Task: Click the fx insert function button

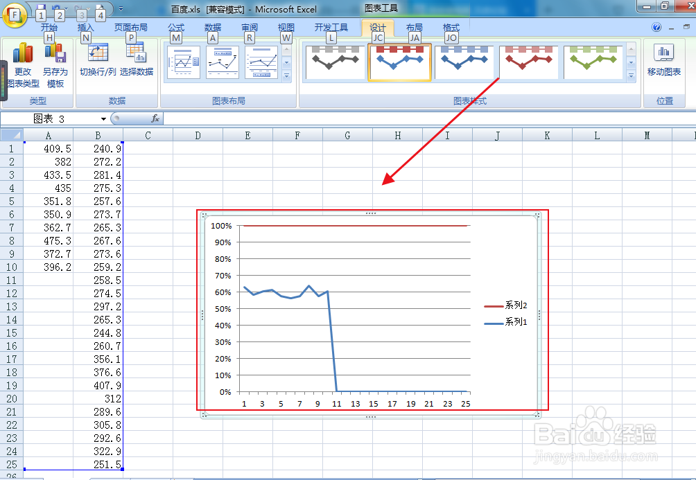Action: pos(155,118)
